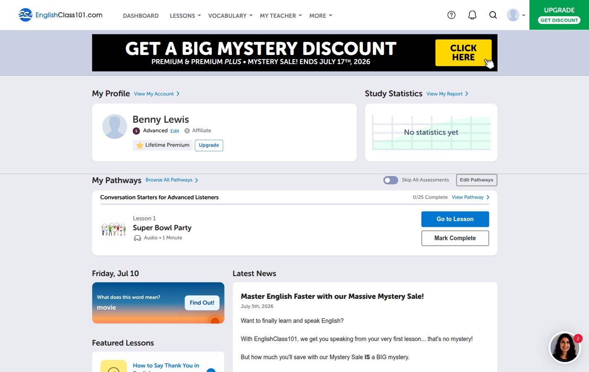Click the Featured Lessons yellow lesson icon
Viewport: 589px width, 372px height.
(113, 366)
